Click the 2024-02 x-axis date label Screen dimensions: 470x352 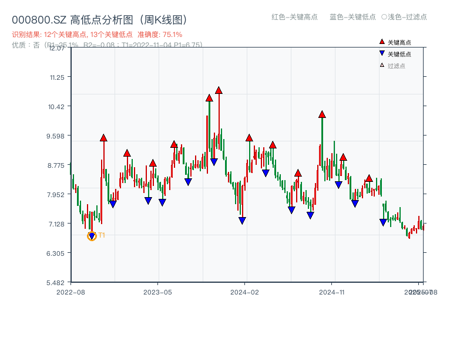(244, 292)
